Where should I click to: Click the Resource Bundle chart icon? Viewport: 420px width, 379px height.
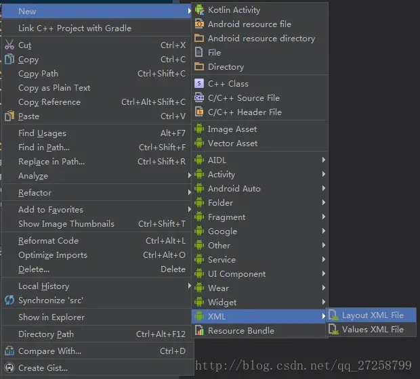(199, 330)
